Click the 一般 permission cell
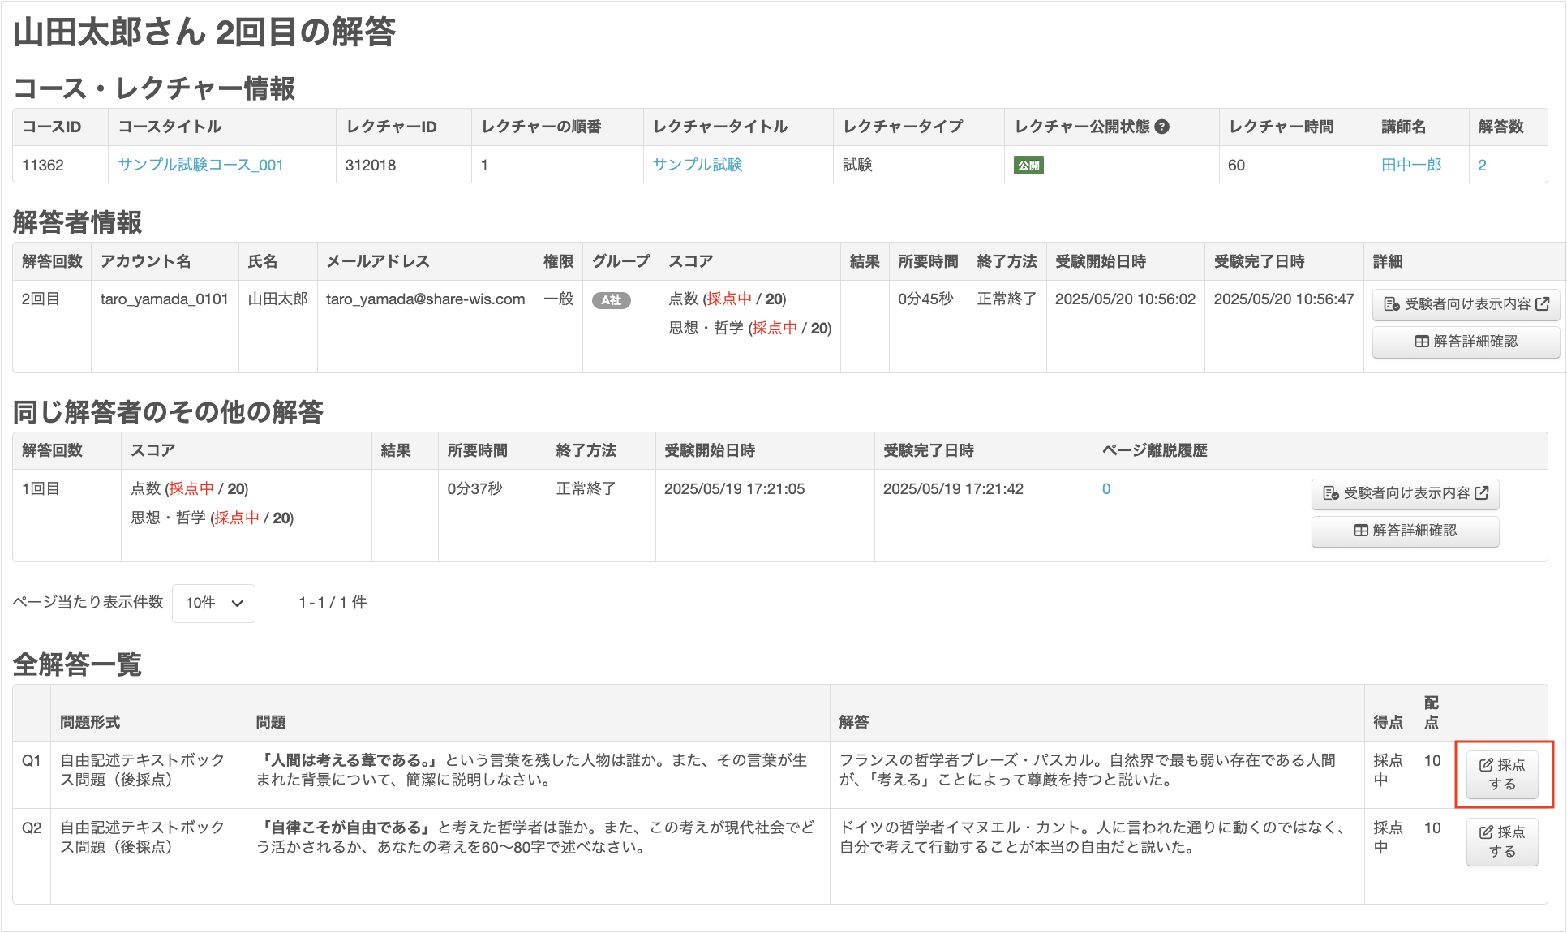 [x=558, y=299]
